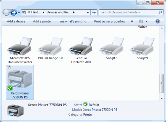Viewport: 166px width, 122px height.
Task: Click the scrollbar up arrow
Action: pyautogui.click(x=162, y=28)
